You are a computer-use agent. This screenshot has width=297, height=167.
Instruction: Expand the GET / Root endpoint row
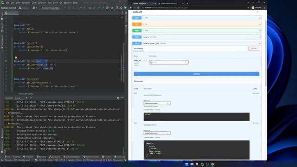pos(197,18)
